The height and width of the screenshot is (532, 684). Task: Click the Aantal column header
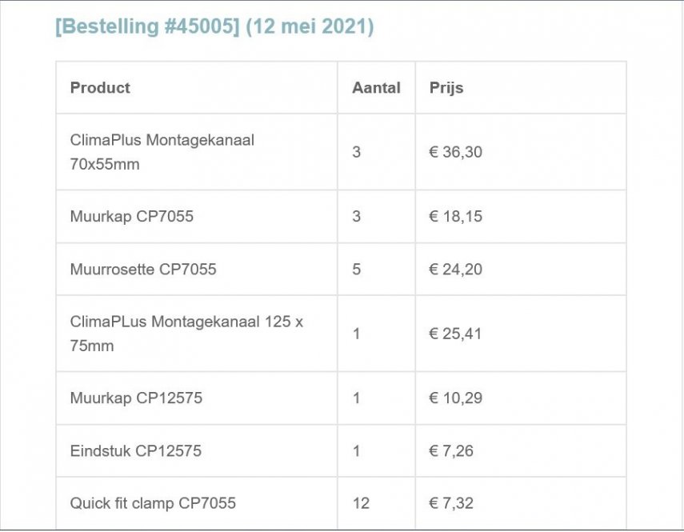[376, 88]
